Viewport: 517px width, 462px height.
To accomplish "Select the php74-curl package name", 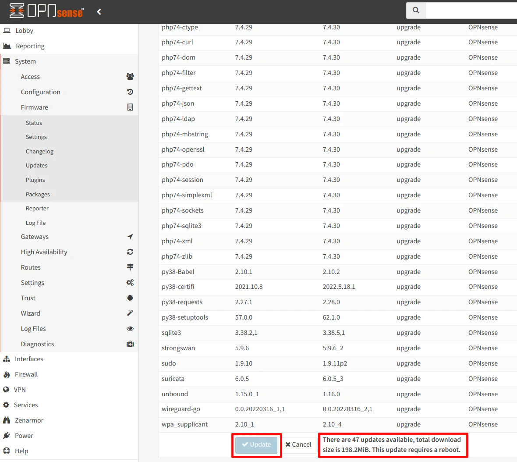I will point(177,42).
